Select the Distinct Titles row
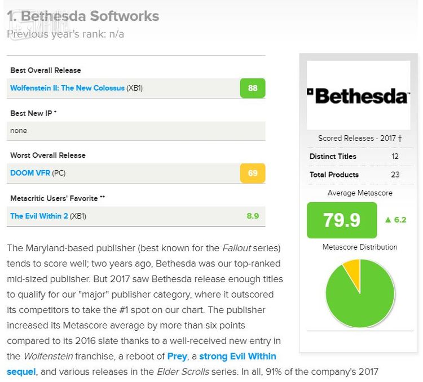The width and height of the screenshot is (423, 382). click(359, 157)
